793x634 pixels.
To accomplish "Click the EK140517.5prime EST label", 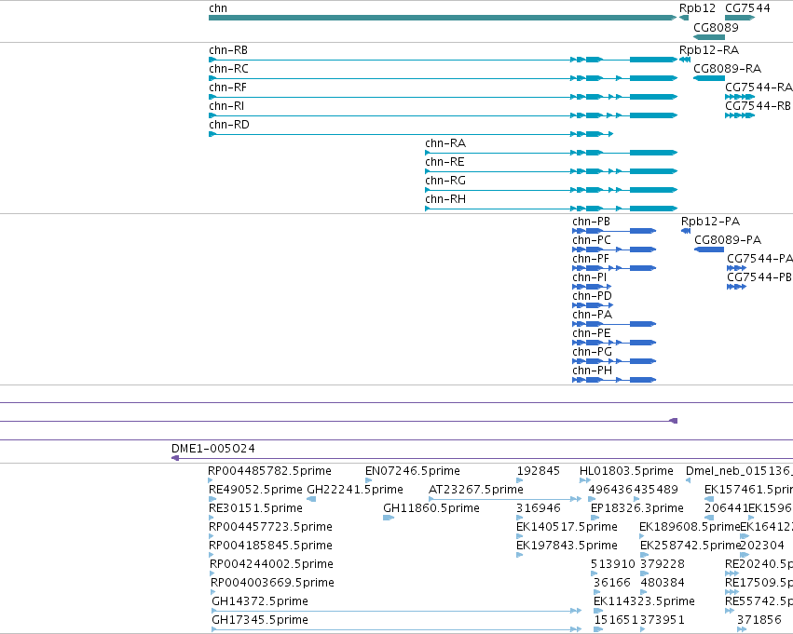I will point(567,527).
